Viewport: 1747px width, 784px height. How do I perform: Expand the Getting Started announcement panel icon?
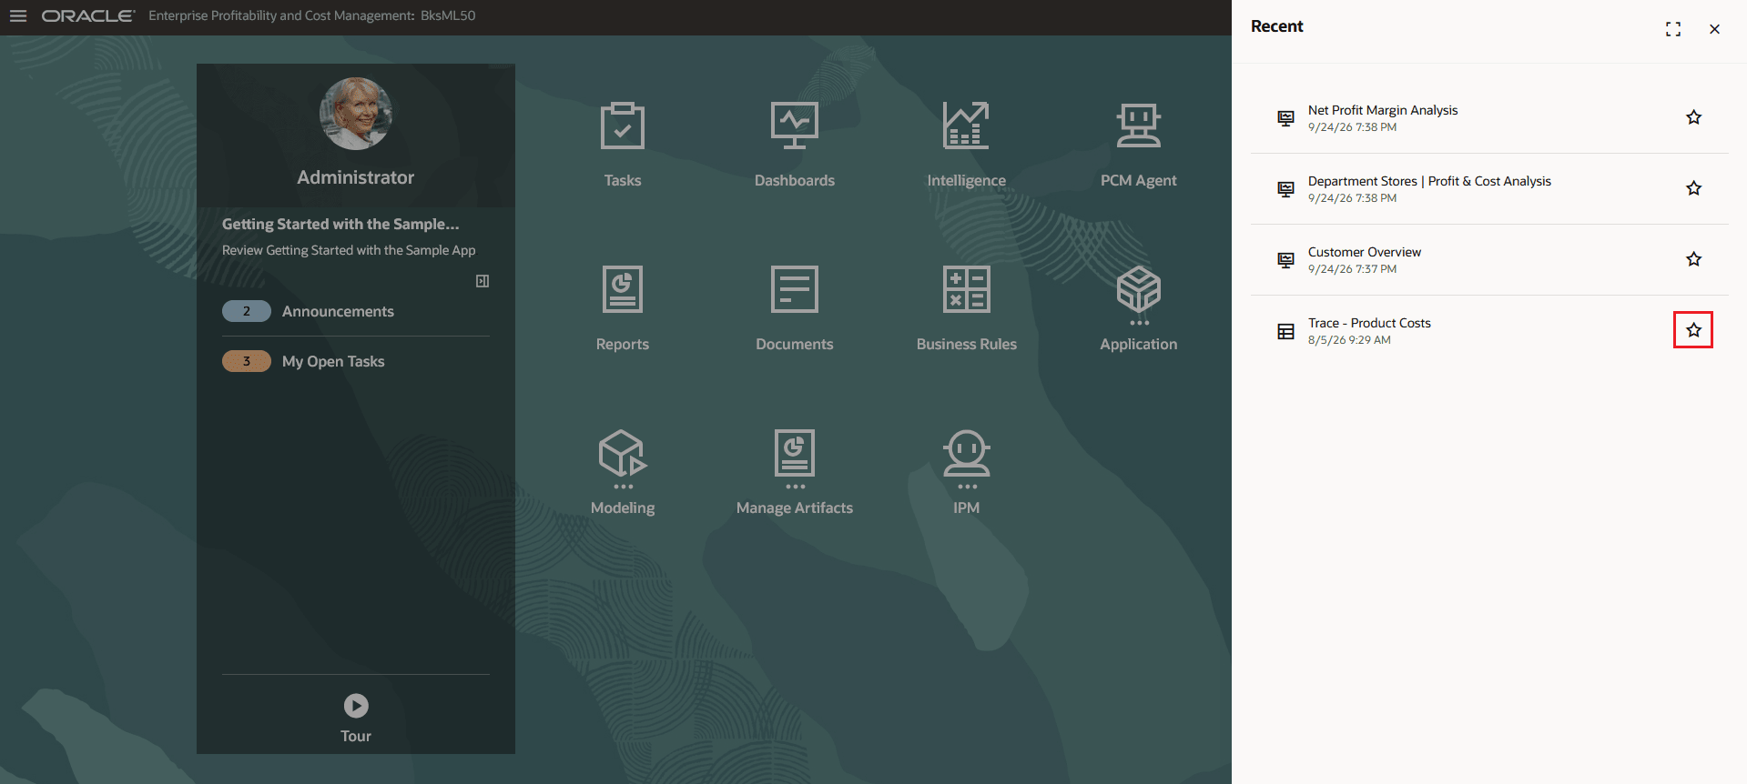[x=482, y=281]
